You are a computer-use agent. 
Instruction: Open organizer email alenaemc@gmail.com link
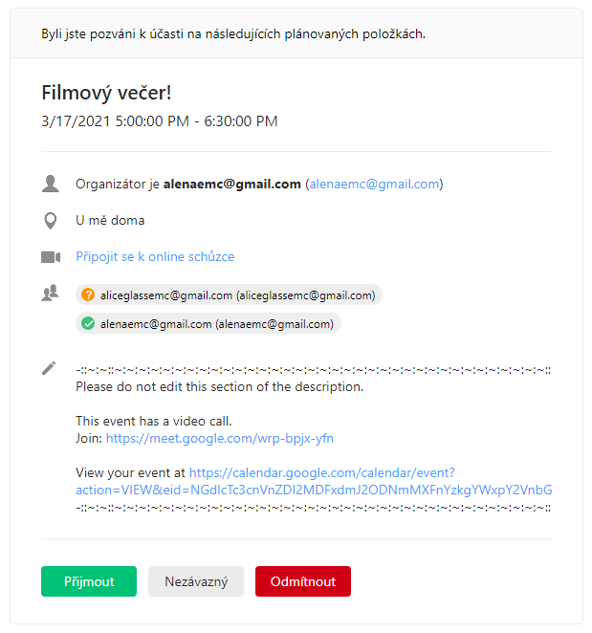click(x=374, y=185)
